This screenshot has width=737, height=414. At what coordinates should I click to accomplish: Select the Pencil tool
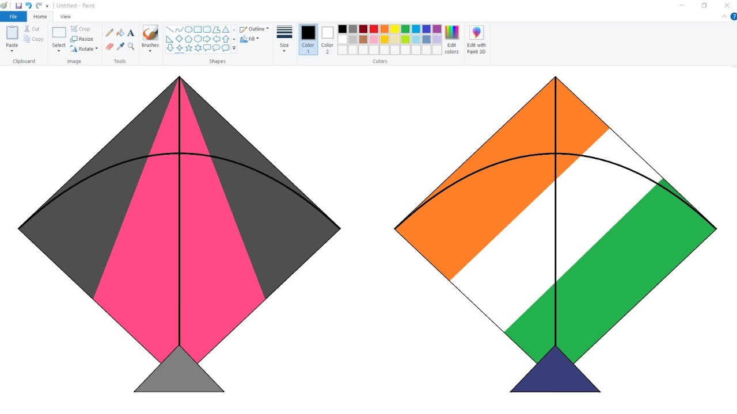coord(109,33)
